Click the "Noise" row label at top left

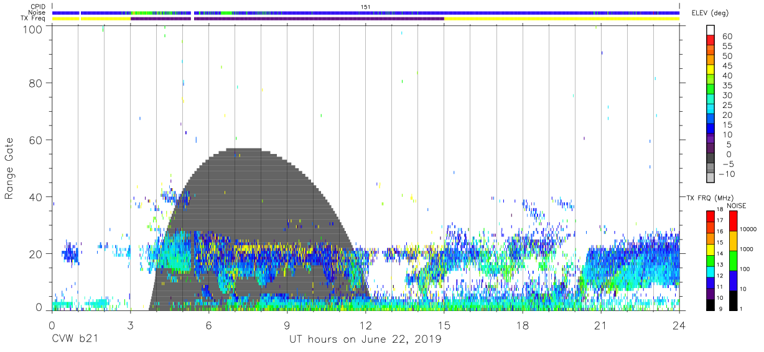click(36, 12)
